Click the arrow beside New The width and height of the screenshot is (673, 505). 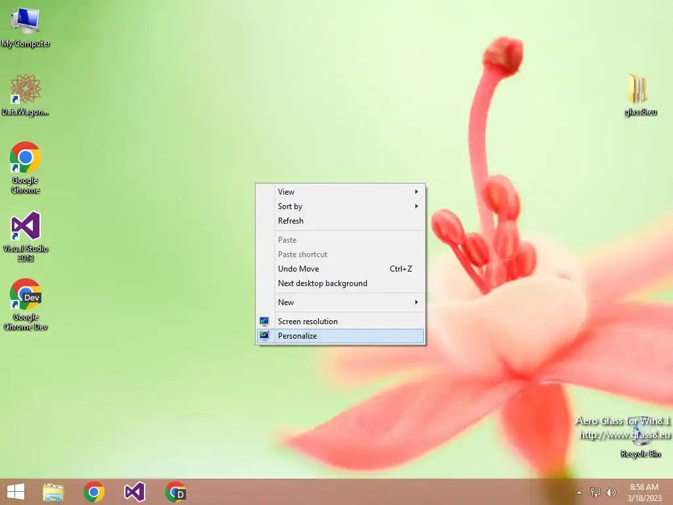pyautogui.click(x=416, y=302)
